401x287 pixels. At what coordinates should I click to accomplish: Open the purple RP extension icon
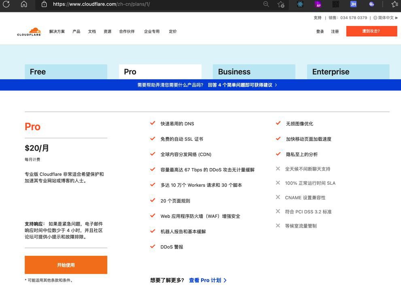(x=318, y=4)
